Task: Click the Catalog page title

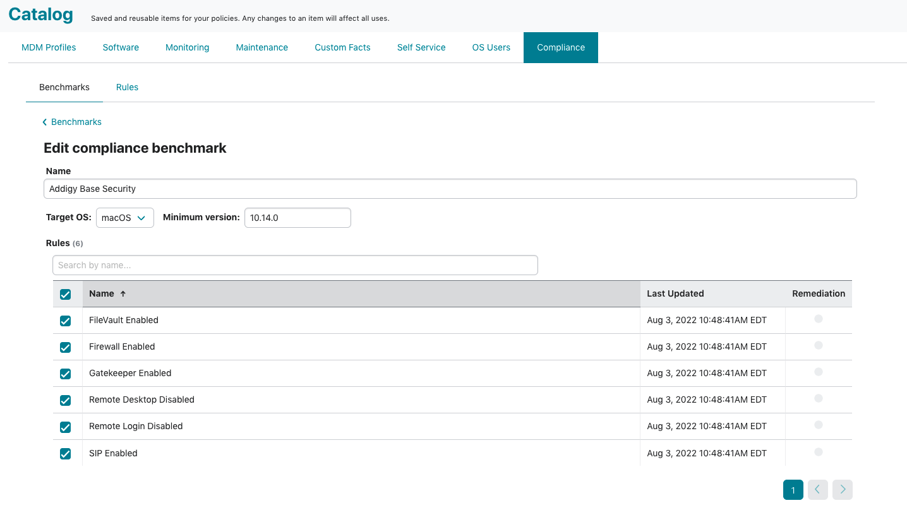Action: click(x=40, y=14)
